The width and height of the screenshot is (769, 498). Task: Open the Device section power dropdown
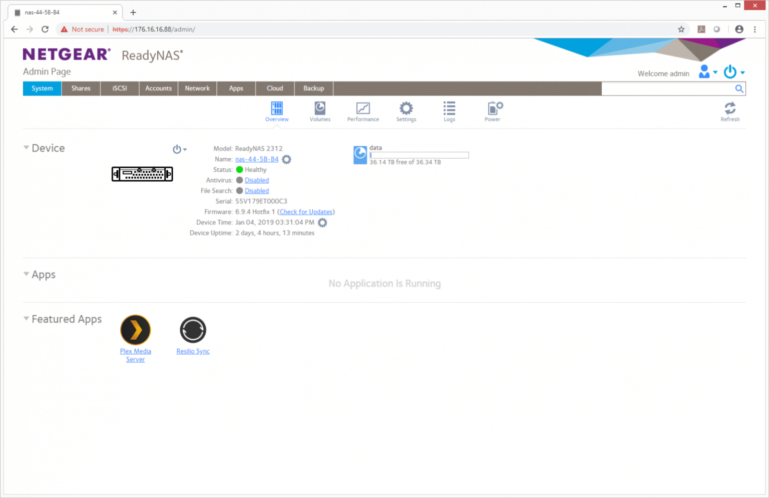coord(179,149)
